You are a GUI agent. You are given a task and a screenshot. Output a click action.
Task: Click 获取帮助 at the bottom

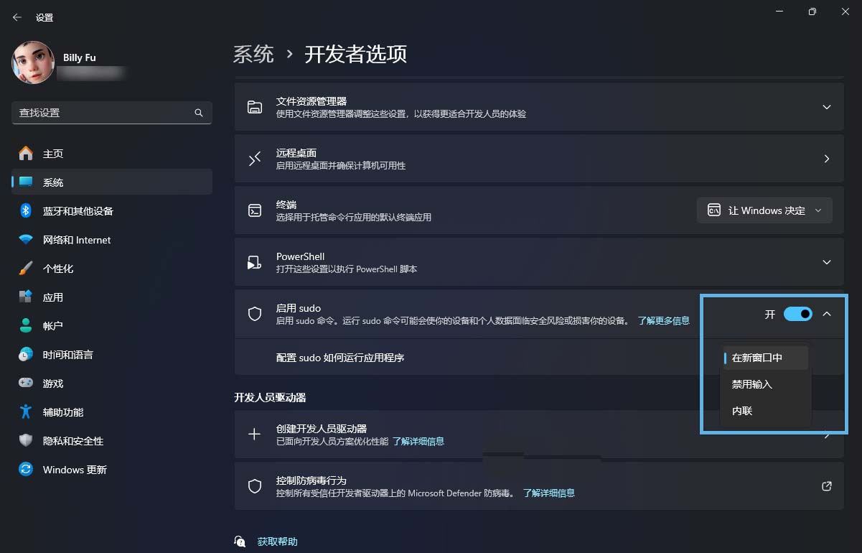[277, 541]
